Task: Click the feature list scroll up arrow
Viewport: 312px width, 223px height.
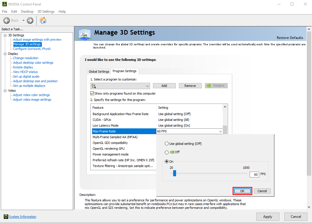Action: point(225,107)
